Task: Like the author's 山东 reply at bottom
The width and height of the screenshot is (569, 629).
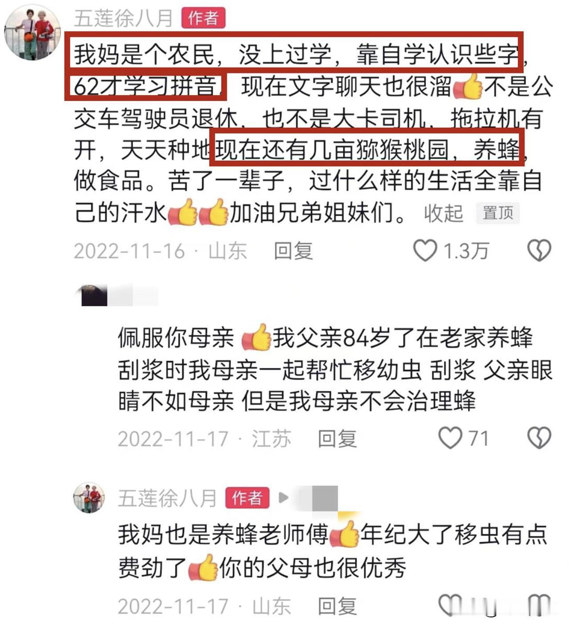Action: [x=450, y=605]
